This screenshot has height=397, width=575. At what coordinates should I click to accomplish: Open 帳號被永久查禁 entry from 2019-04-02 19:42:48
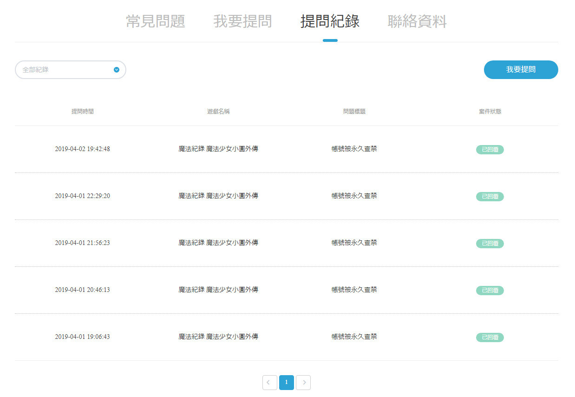pyautogui.click(x=354, y=149)
